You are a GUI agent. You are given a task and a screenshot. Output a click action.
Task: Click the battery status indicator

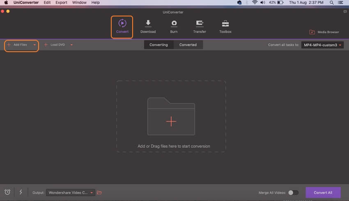(x=276, y=2)
